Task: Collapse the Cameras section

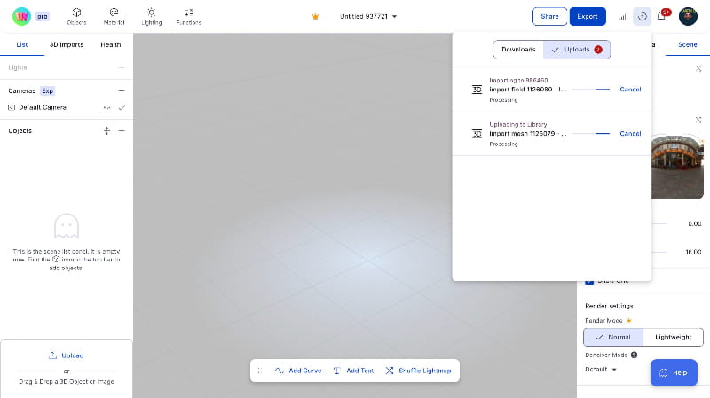Action: 122,91
